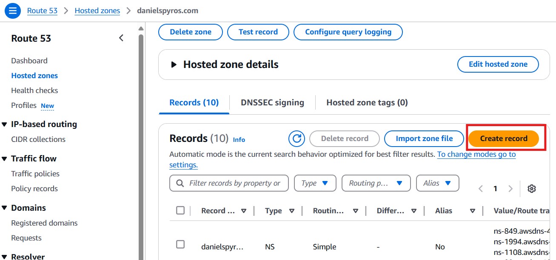Collapse the Traffic flow sidebar section

(x=5, y=159)
